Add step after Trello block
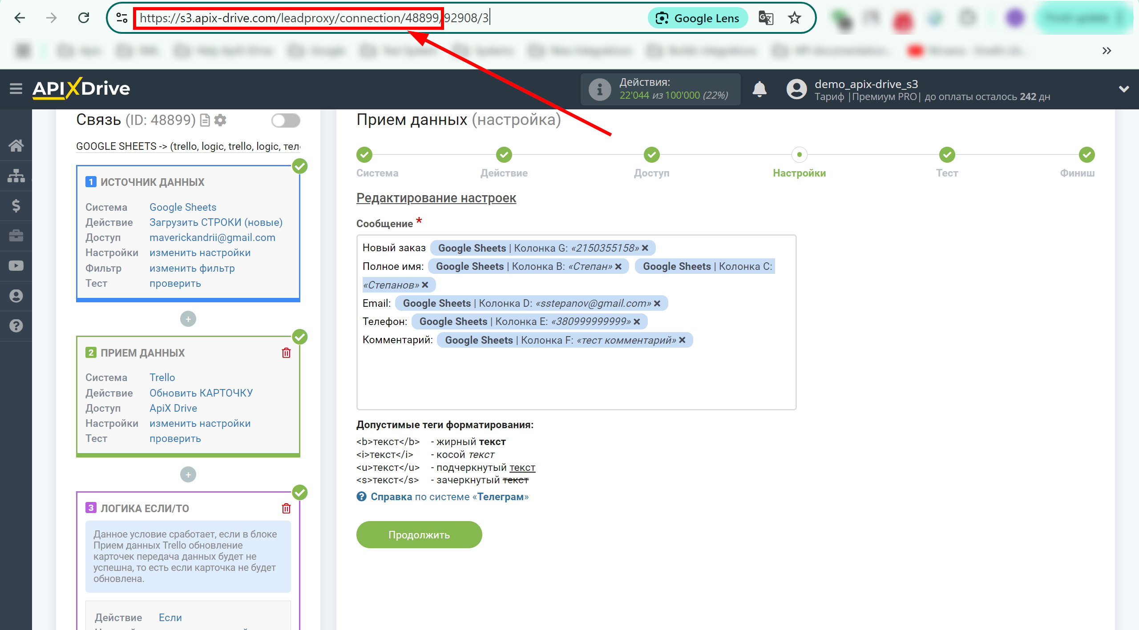This screenshot has height=630, width=1139. tap(188, 475)
